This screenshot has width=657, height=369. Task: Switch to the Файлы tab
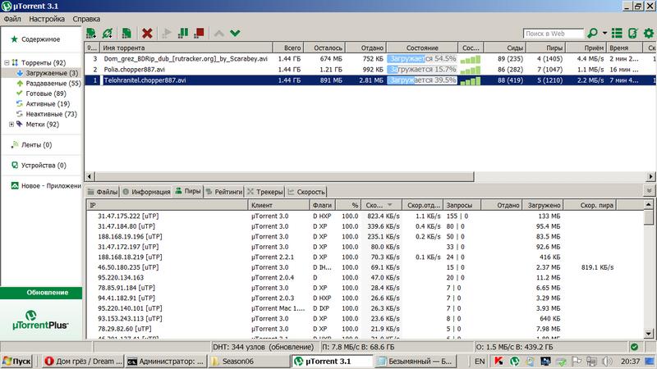(103, 192)
